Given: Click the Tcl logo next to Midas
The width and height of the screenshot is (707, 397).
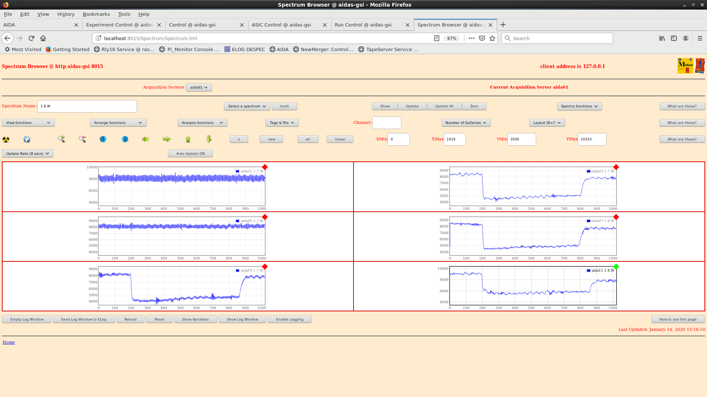Looking at the screenshot, I should coord(700,66).
